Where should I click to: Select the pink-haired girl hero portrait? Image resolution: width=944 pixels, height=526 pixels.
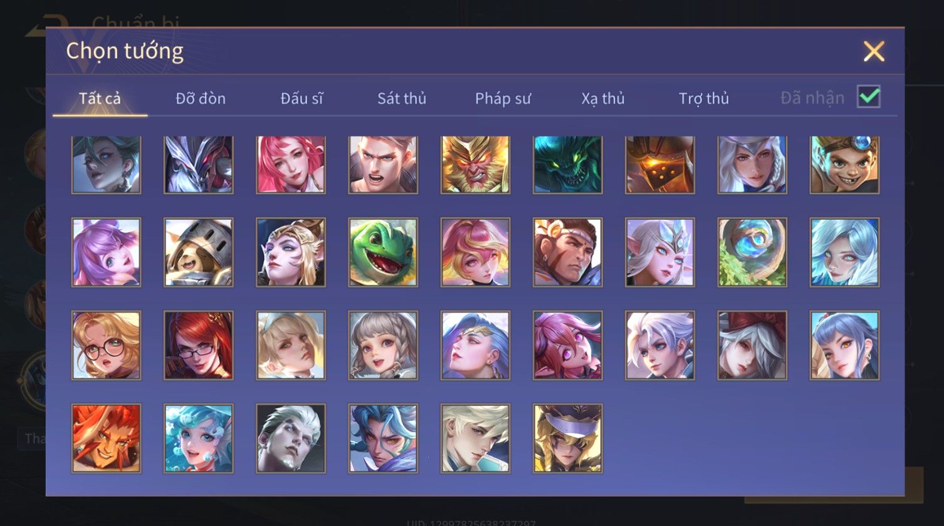click(291, 165)
